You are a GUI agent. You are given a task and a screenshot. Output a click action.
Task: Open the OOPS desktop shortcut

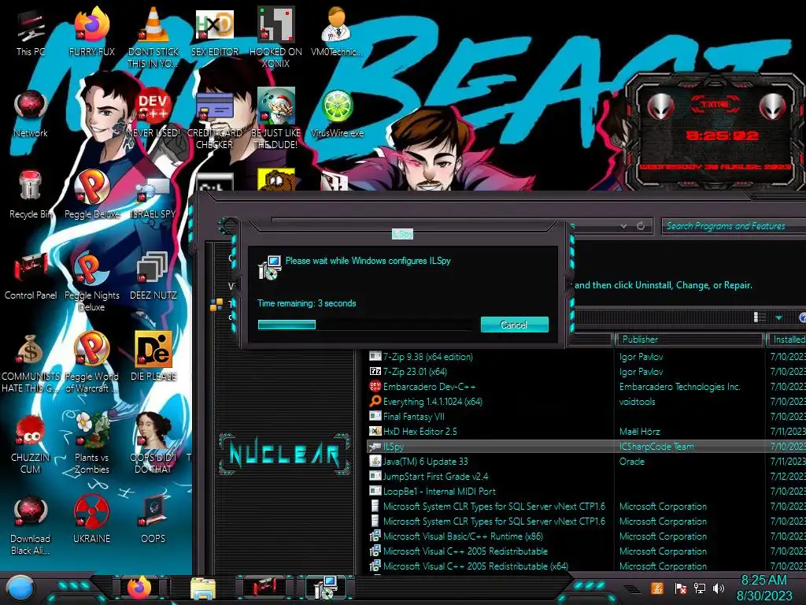(153, 520)
